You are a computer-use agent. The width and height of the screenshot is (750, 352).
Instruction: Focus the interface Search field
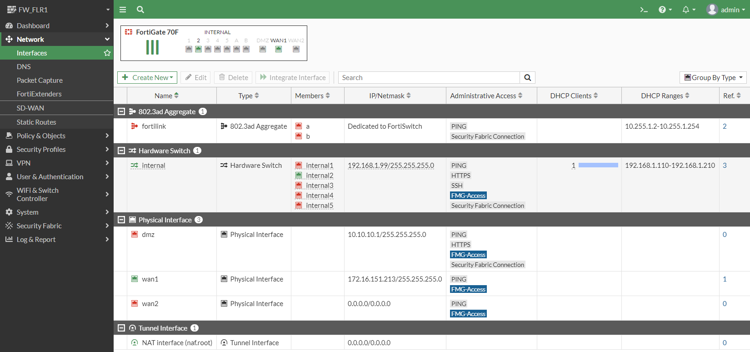[x=429, y=77]
